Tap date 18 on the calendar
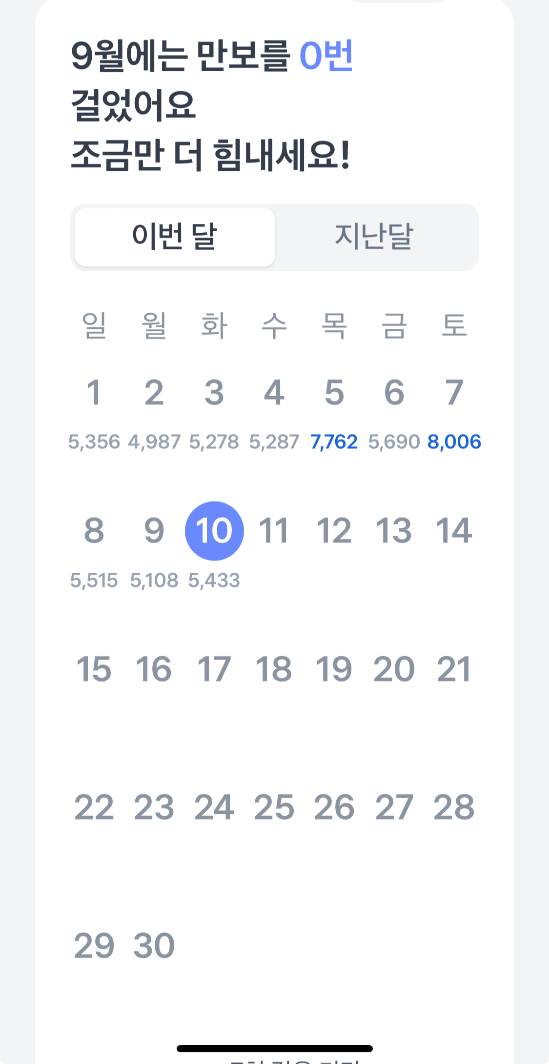Viewport: 549px width, 1064px height. pyautogui.click(x=274, y=669)
